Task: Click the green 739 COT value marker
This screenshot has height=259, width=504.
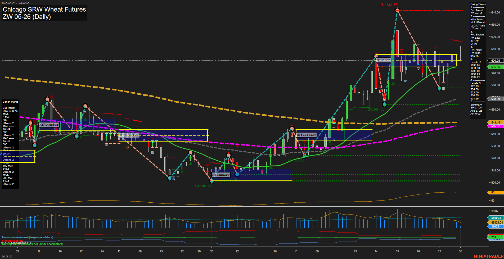Action: tap(496, 237)
